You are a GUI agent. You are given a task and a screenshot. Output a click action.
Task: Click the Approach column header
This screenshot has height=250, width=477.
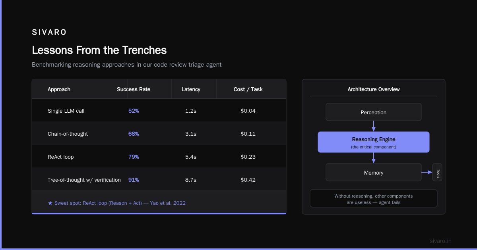coord(59,89)
